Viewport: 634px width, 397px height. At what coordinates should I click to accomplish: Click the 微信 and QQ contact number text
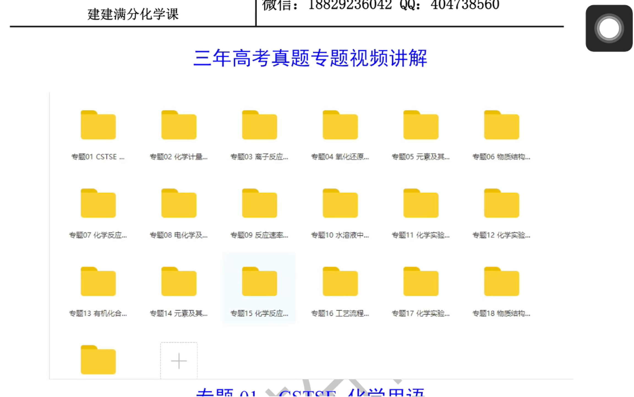pos(381,5)
